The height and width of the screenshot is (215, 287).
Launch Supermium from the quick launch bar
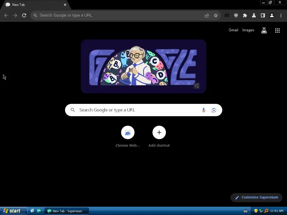pyautogui.click(x=39, y=211)
